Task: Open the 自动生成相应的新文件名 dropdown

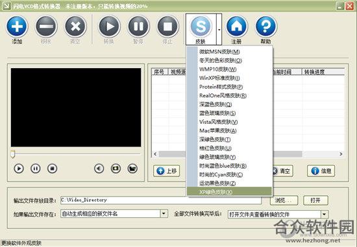Action: (x=164, y=214)
